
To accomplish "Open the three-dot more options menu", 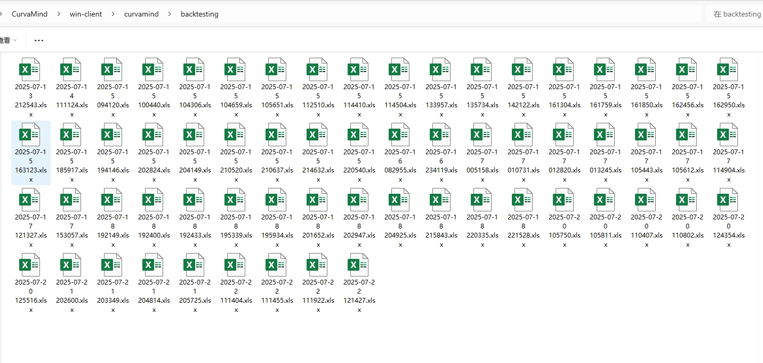I will coord(39,41).
